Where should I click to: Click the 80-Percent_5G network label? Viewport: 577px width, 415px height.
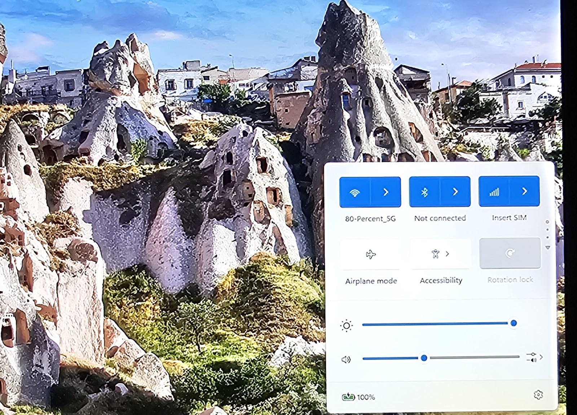point(370,219)
